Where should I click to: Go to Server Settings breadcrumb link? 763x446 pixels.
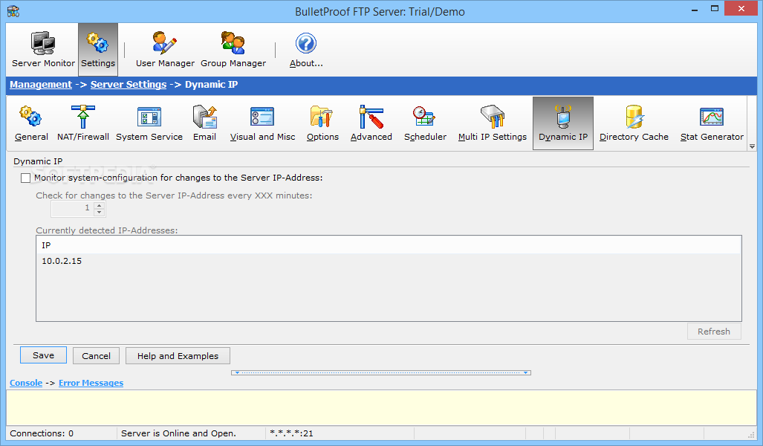coord(129,85)
